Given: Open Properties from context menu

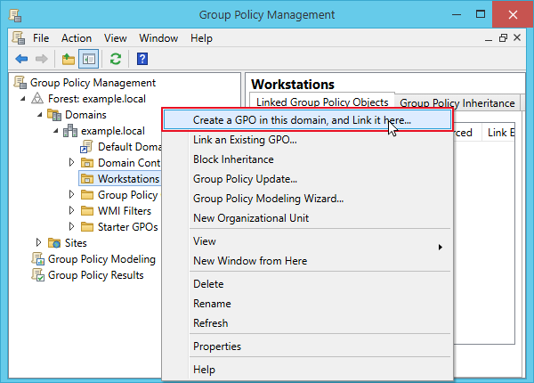Looking at the screenshot, I should [308, 346].
